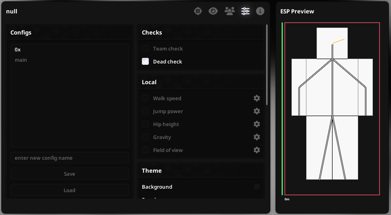Enable the Gravity checkbox

coord(145,137)
